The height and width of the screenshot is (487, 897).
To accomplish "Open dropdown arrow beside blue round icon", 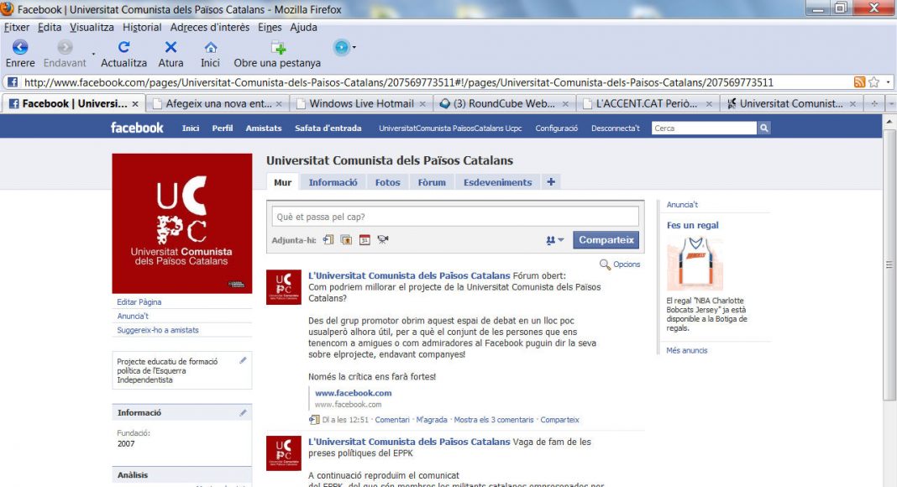I will (x=354, y=48).
